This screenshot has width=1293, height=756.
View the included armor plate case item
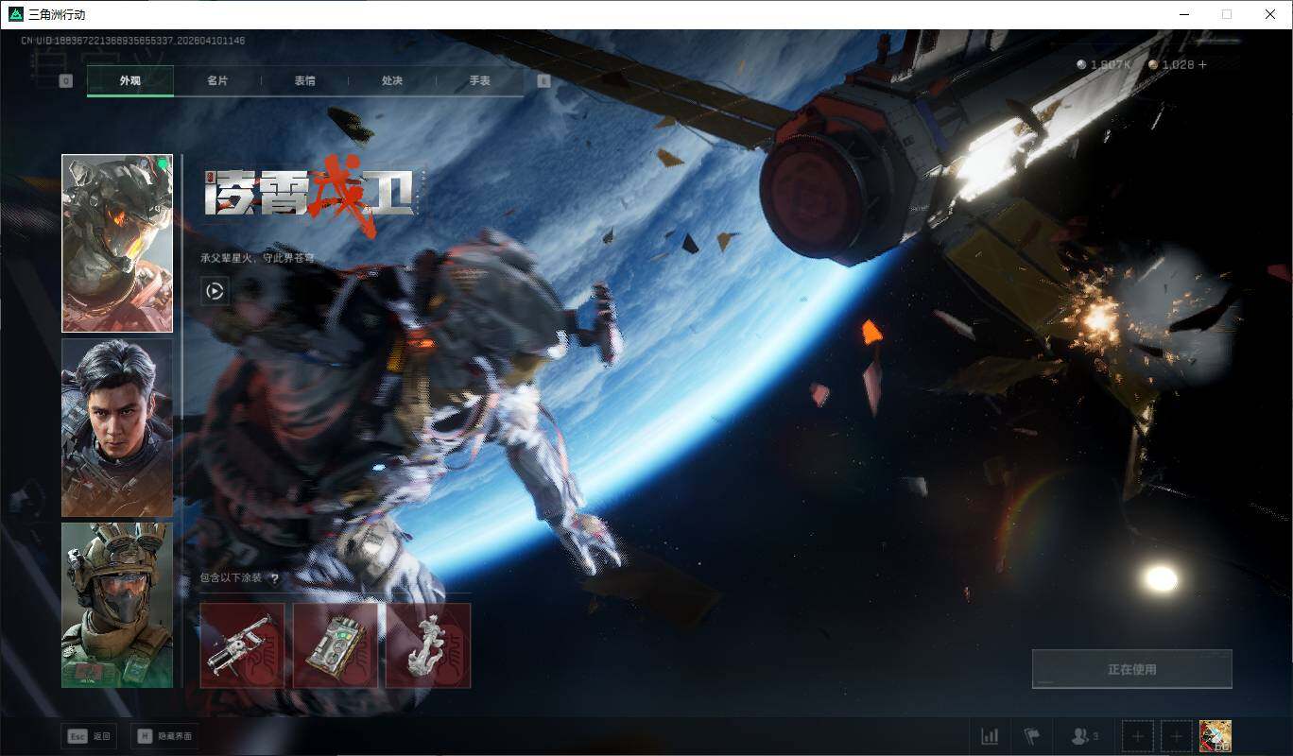(x=336, y=645)
